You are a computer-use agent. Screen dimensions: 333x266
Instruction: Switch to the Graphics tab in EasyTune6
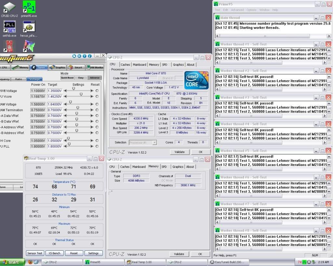point(57,67)
